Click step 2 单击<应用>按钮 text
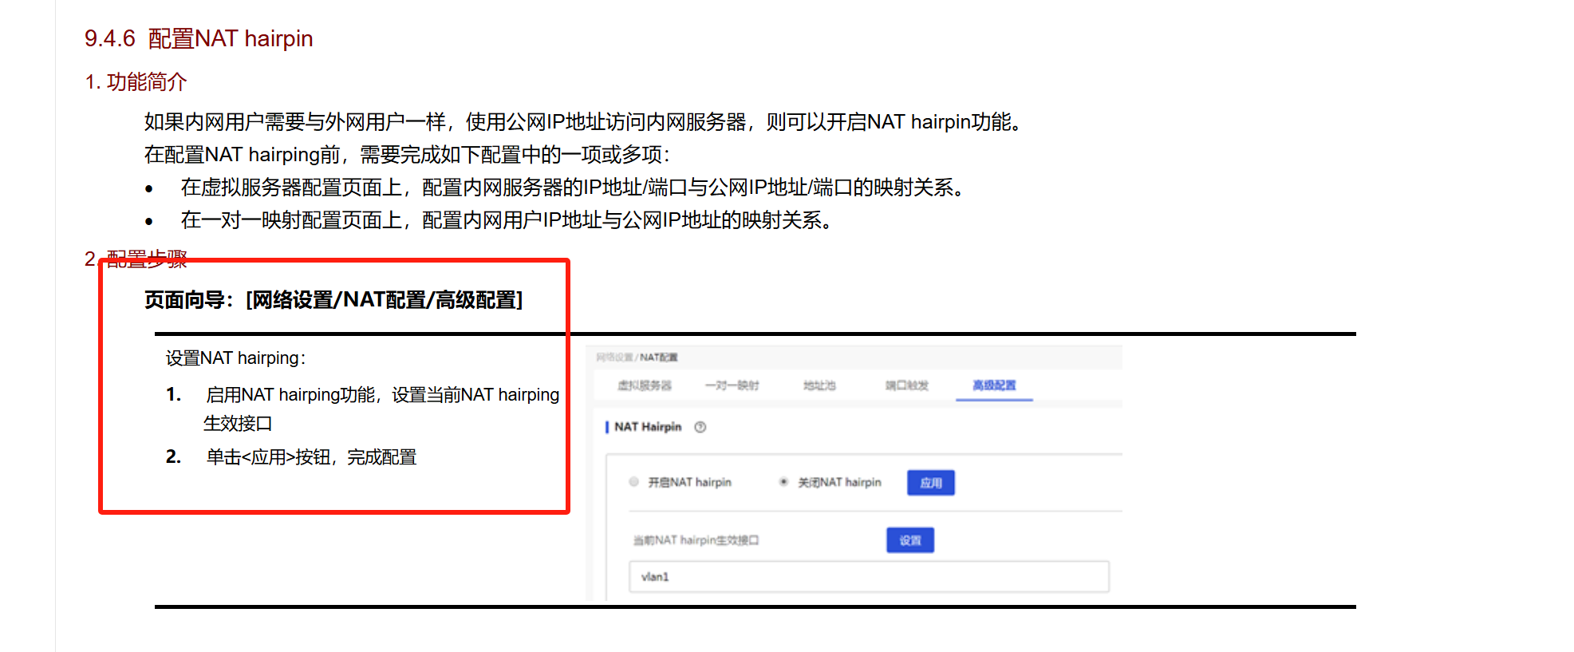This screenshot has width=1574, height=652. click(311, 457)
